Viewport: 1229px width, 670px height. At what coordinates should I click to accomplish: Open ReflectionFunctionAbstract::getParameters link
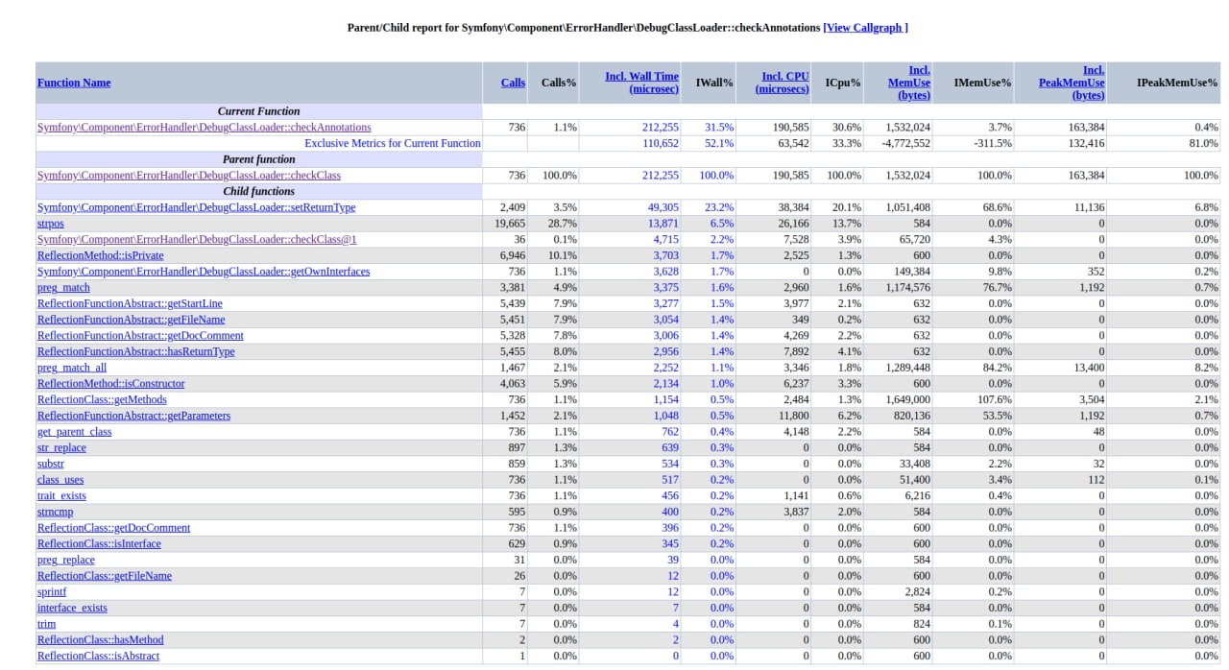tap(133, 416)
